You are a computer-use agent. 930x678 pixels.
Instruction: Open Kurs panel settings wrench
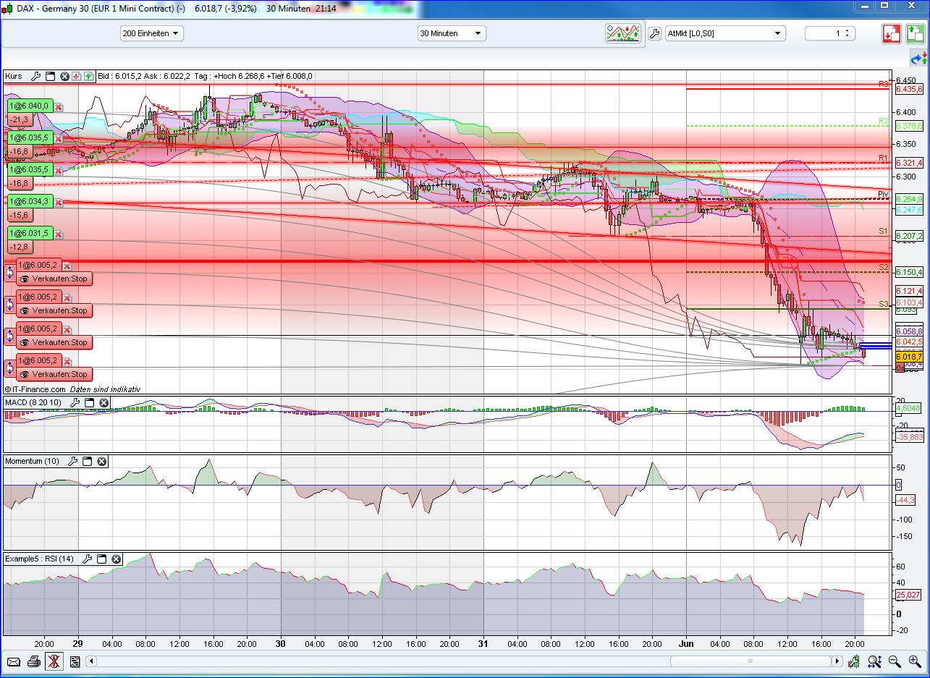35,76
